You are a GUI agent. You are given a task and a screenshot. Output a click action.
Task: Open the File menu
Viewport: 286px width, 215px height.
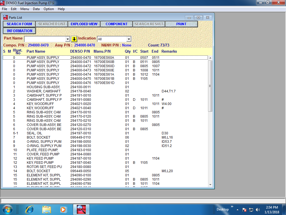click(4, 9)
